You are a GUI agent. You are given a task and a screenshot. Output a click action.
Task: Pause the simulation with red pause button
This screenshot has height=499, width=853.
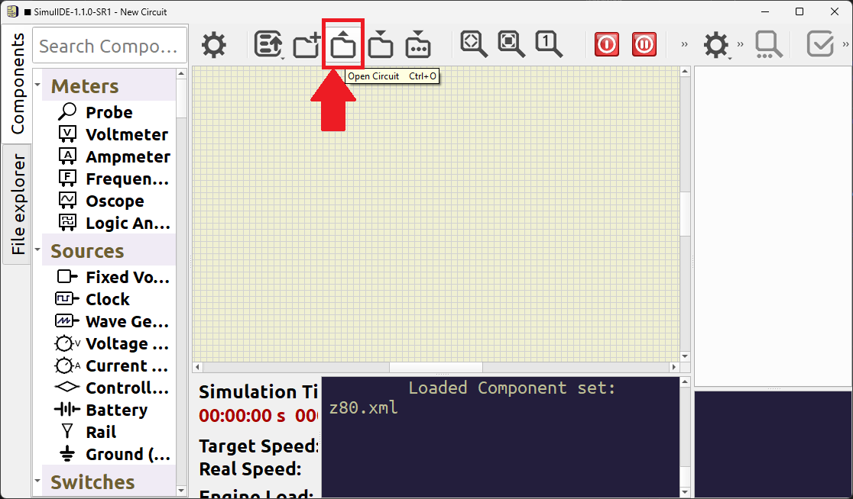(x=644, y=45)
